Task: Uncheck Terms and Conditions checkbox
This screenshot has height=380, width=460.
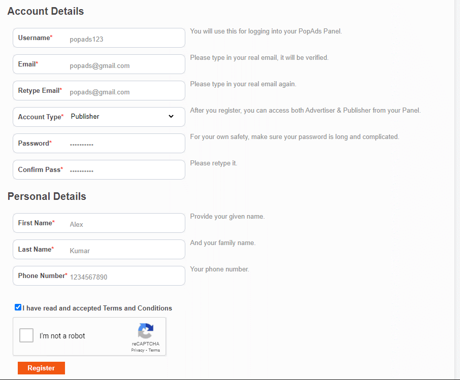Action: tap(18, 307)
